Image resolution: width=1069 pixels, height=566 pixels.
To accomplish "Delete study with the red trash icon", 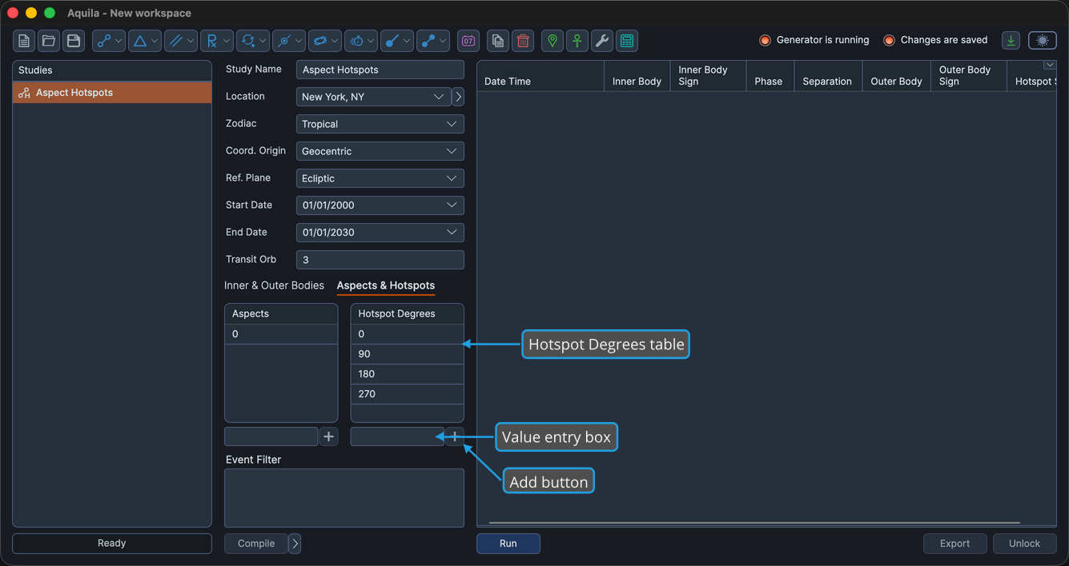I will point(523,41).
